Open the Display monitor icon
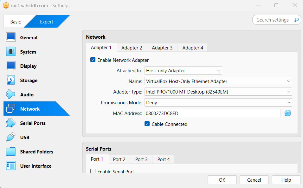The height and width of the screenshot is (188, 303). [11, 66]
